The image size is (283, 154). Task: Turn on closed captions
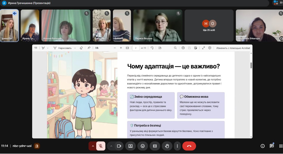pyautogui.click(x=155, y=146)
